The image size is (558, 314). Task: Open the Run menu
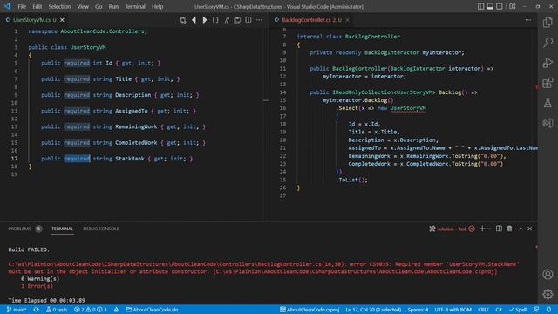tap(113, 6)
